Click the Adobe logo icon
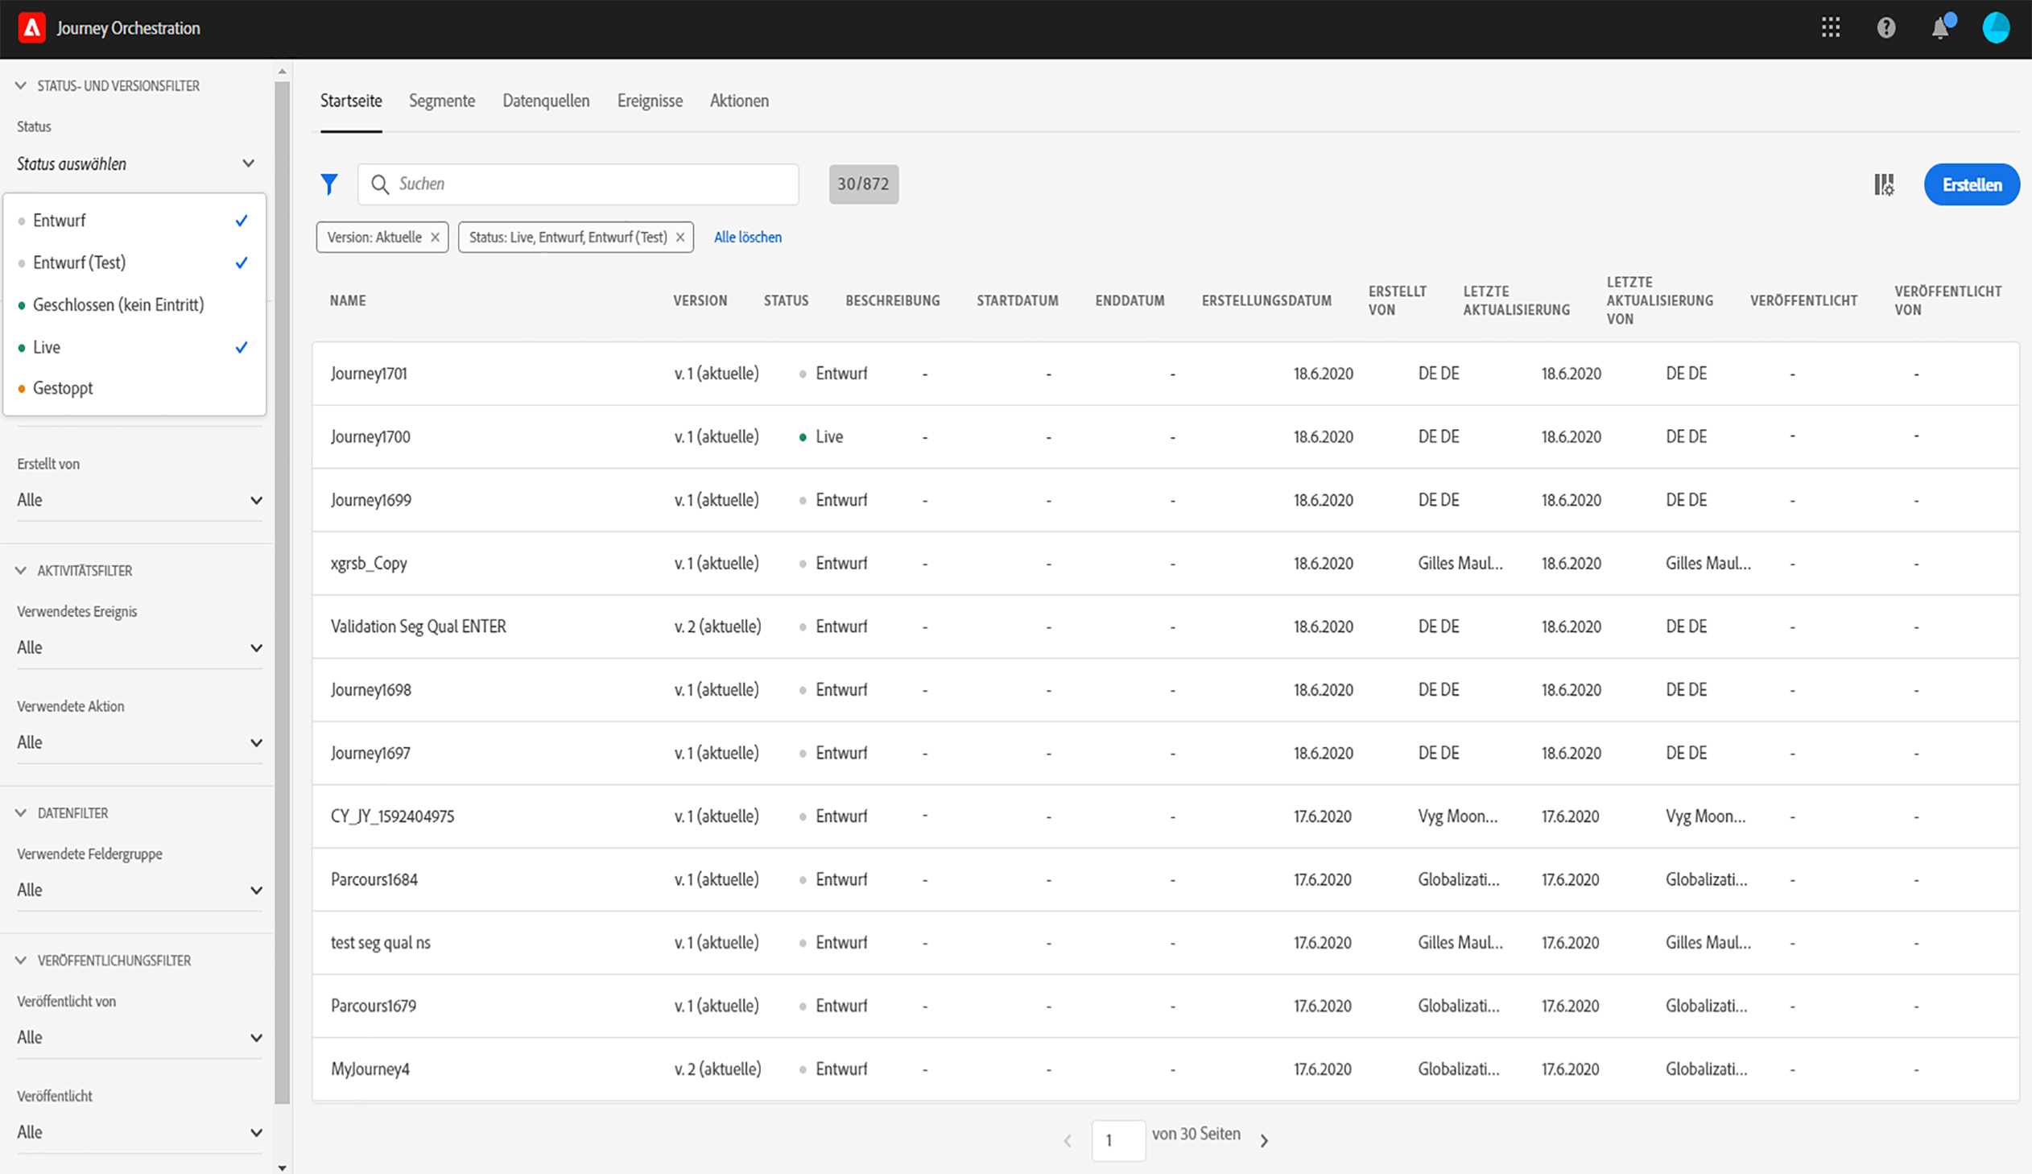Screen dimensions: 2032x1174 [31, 28]
